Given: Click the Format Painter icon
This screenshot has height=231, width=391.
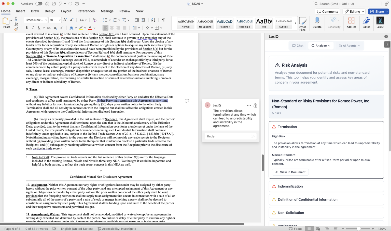Looking at the screenshot, I should pyautogui.click(x=16, y=29).
